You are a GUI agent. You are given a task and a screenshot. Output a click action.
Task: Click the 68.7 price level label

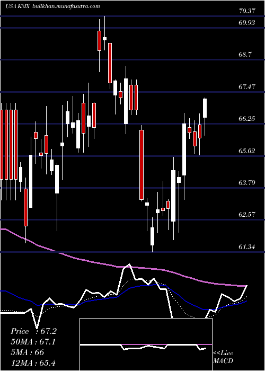(x=245, y=55)
